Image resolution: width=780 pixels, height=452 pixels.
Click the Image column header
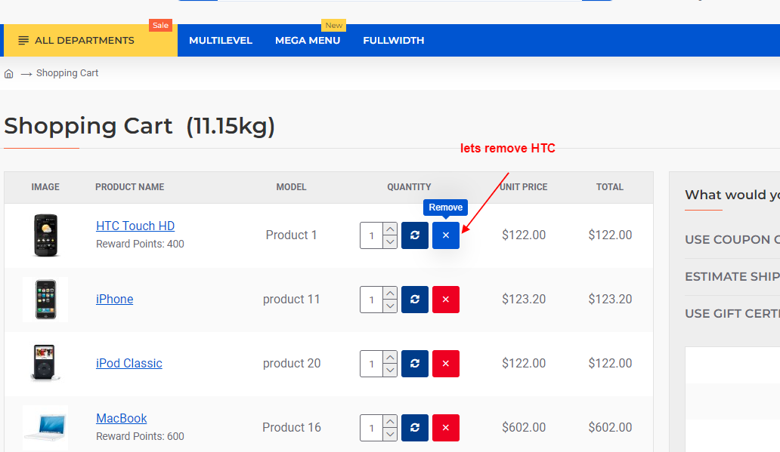[x=45, y=187]
